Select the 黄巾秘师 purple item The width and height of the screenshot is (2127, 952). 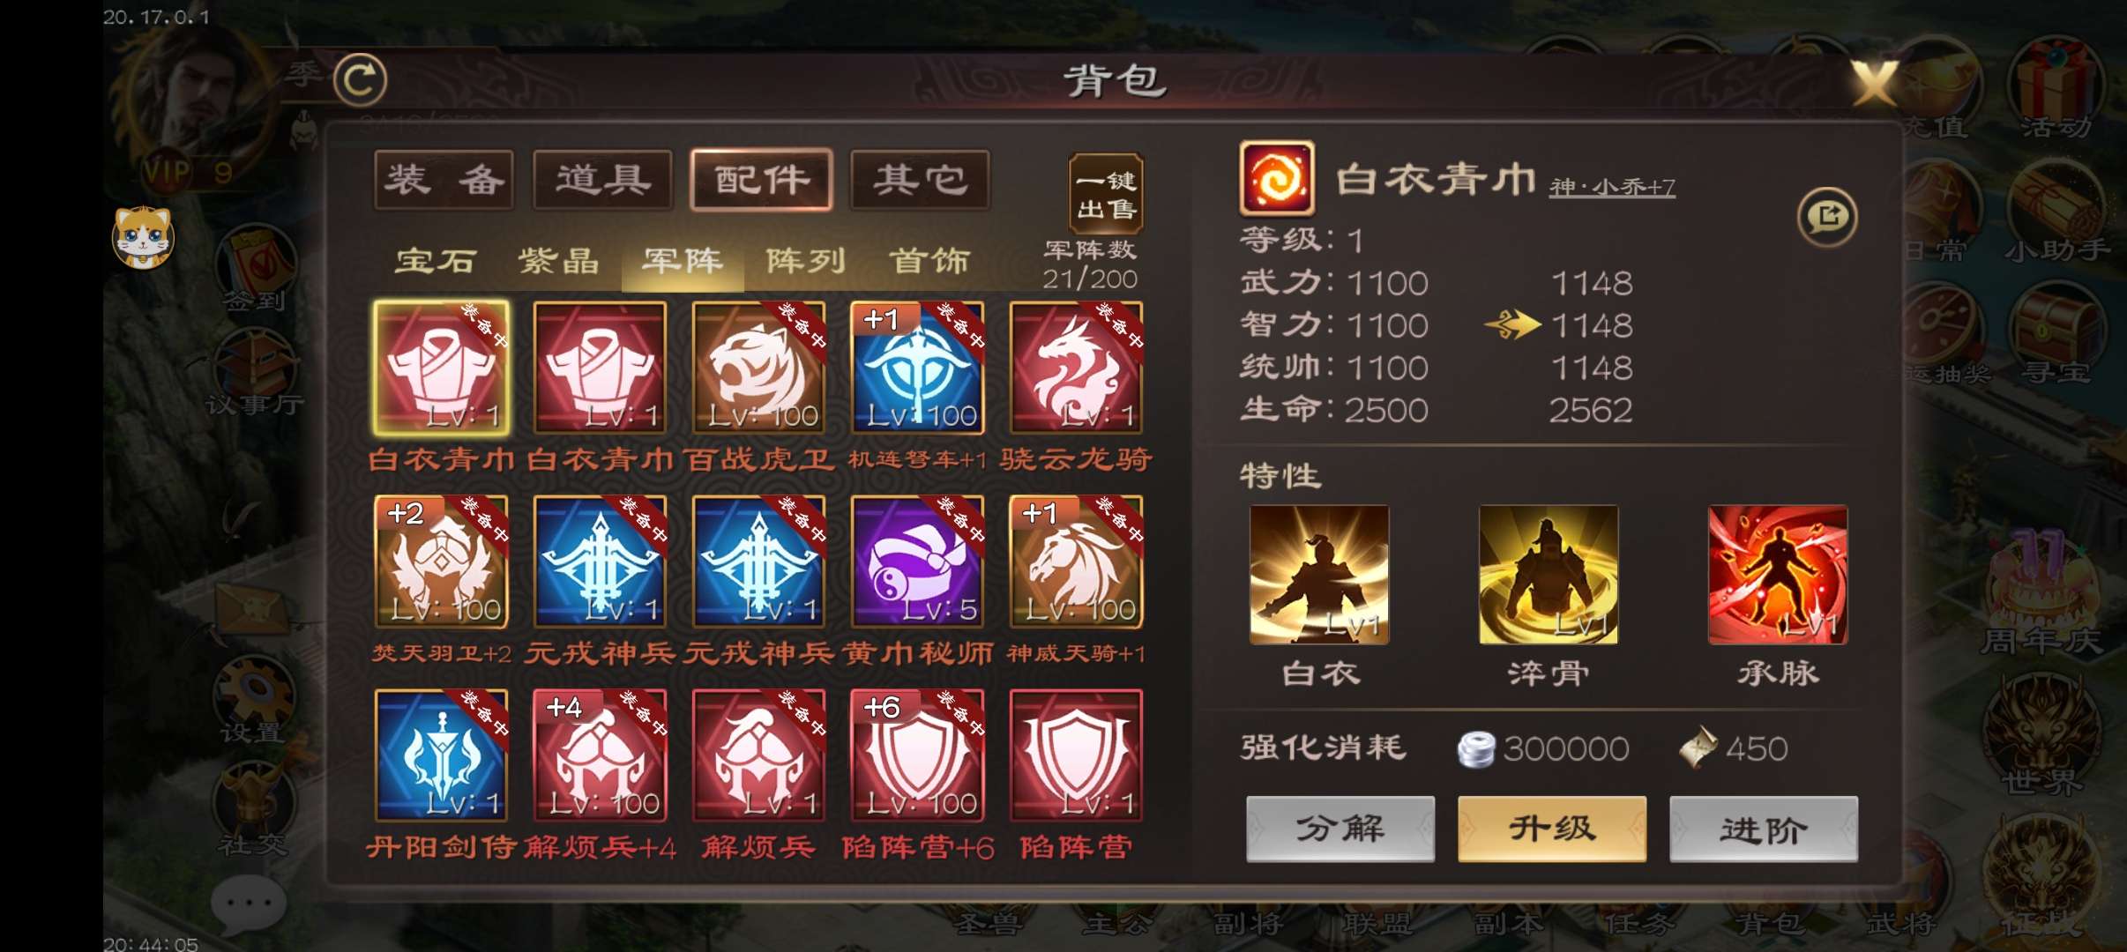pyautogui.click(x=917, y=562)
